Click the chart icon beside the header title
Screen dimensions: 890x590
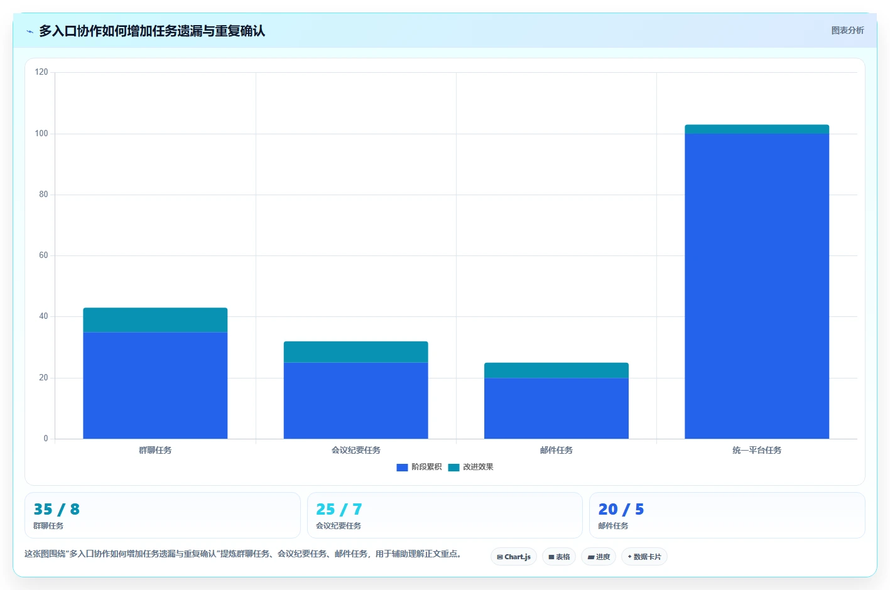(30, 31)
